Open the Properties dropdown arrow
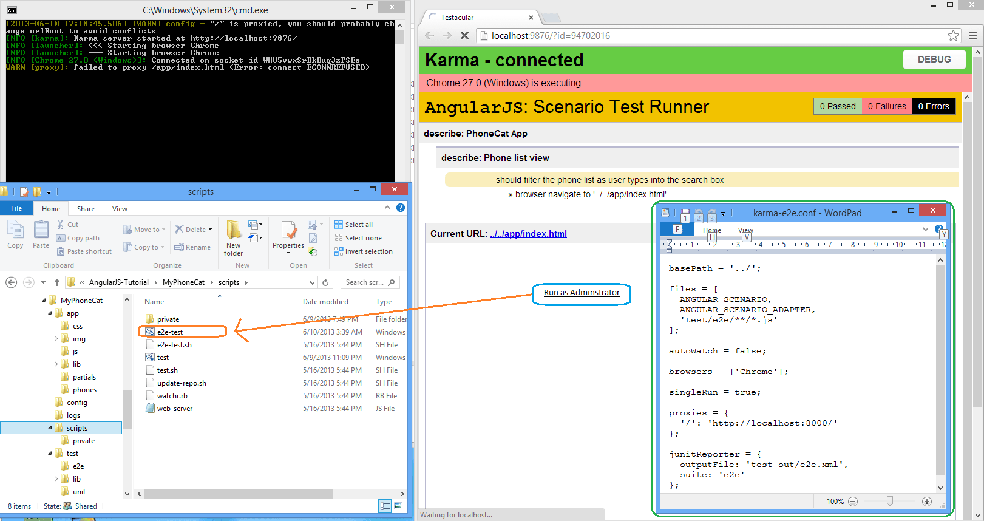This screenshot has height=521, width=984. 288,253
